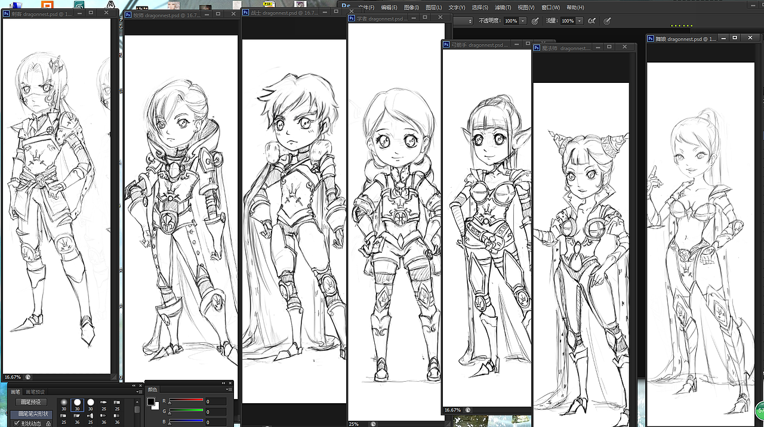
Task: Click the B value input field
Action: tap(215, 422)
